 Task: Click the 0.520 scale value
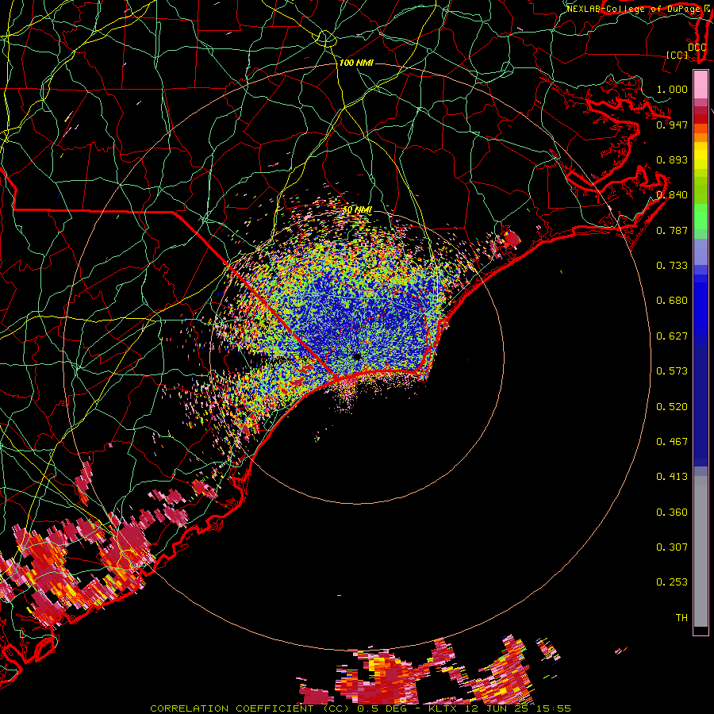click(x=672, y=407)
